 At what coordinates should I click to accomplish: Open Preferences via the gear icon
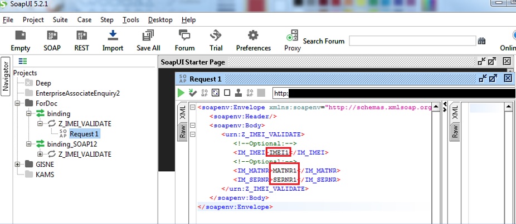[x=253, y=36]
